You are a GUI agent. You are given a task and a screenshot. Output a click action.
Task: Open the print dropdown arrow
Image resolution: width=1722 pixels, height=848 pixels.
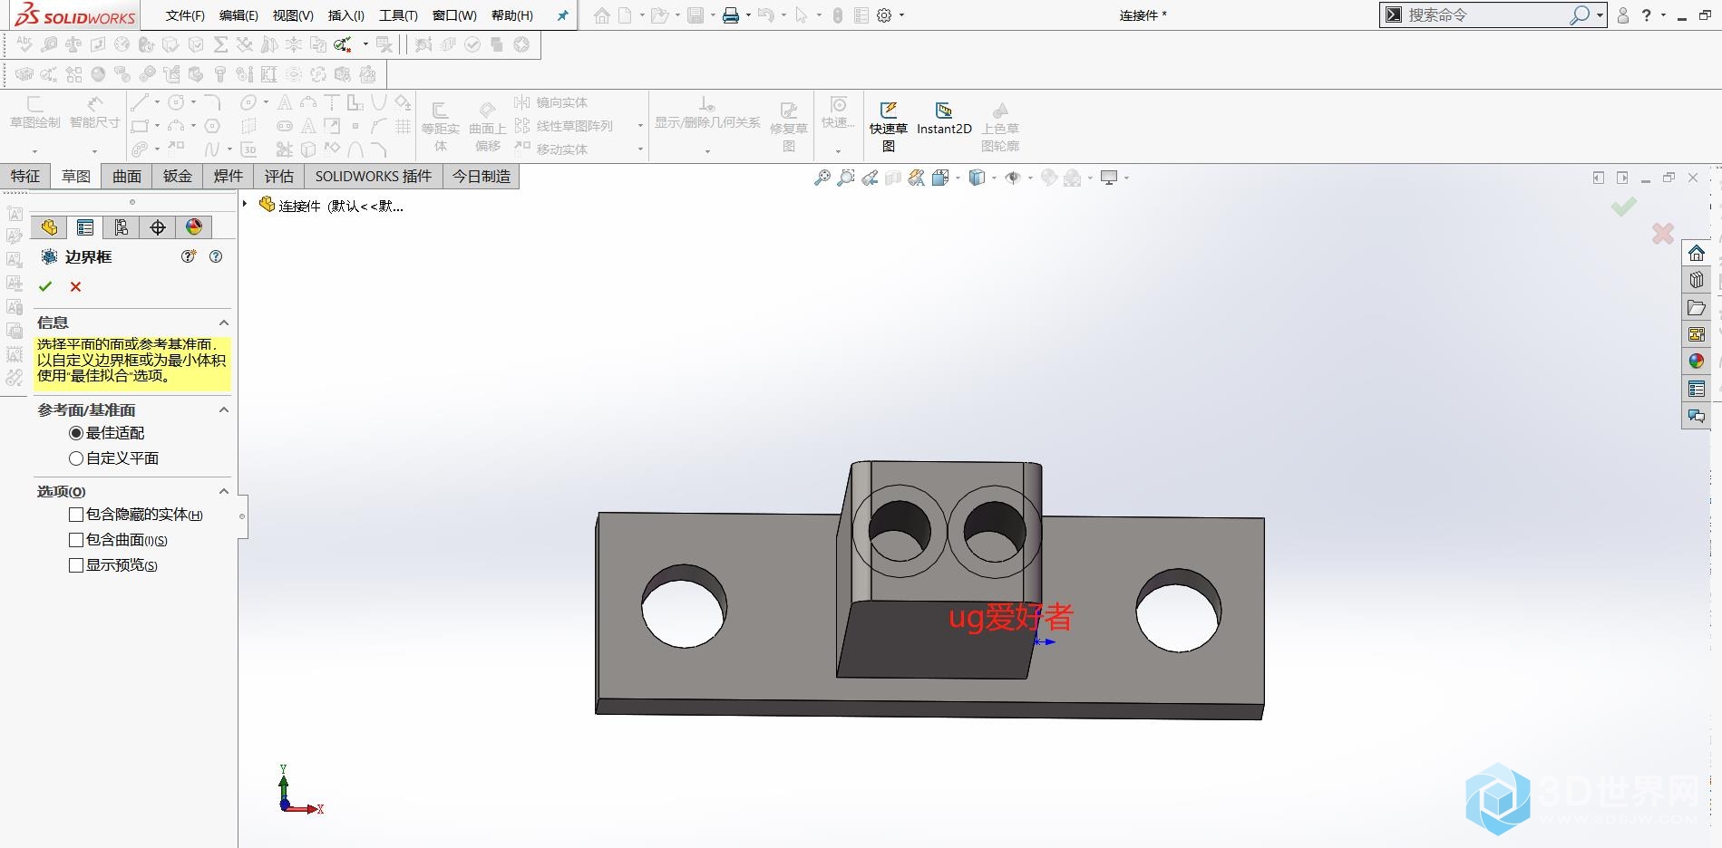[748, 15]
